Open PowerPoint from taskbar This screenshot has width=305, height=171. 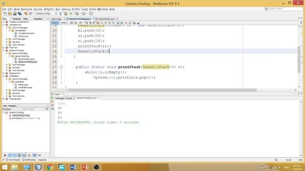85,167
